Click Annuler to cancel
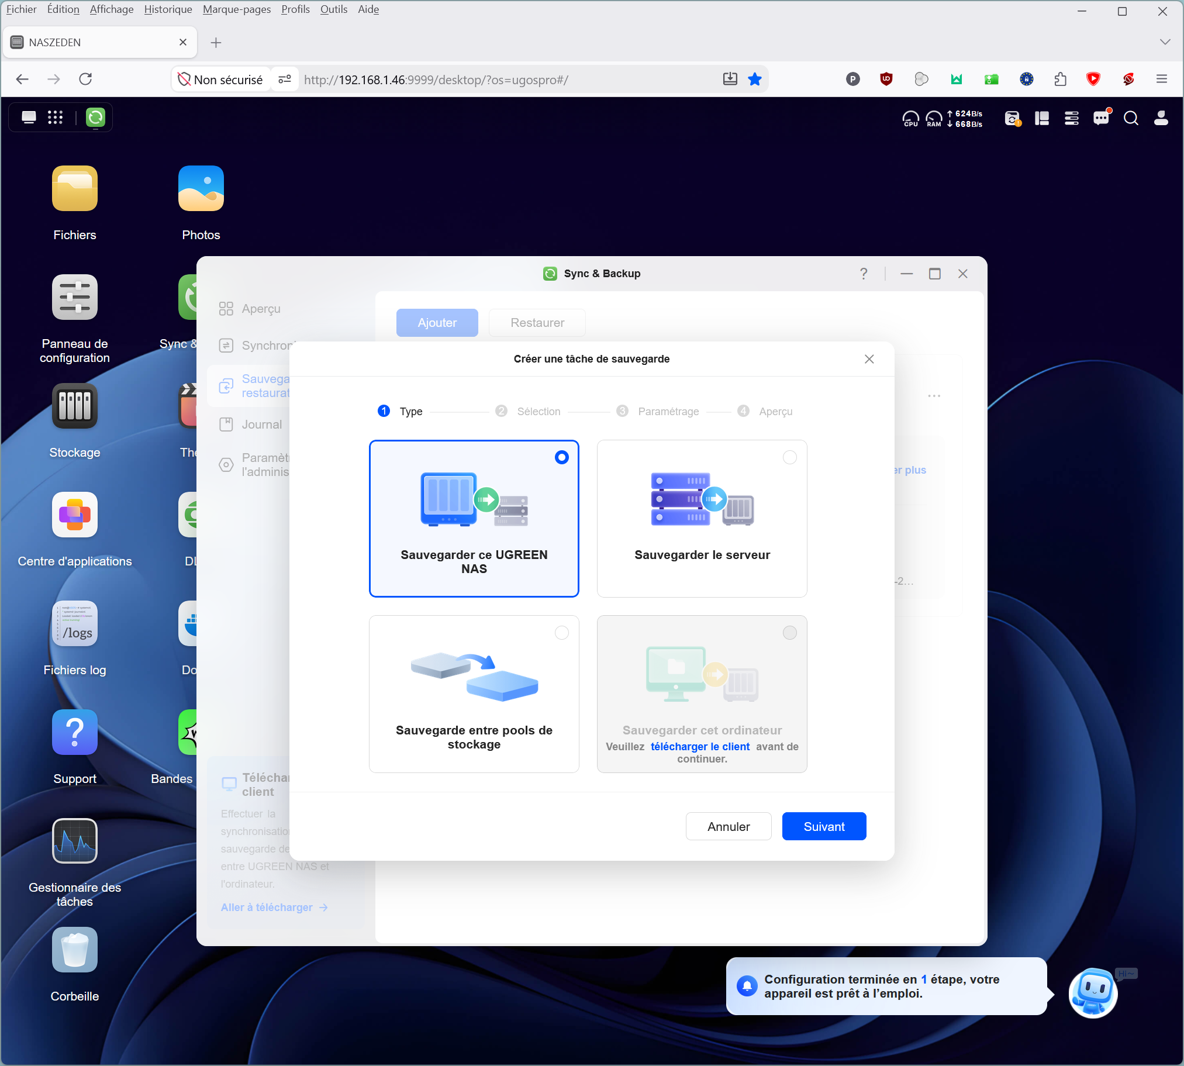This screenshot has width=1184, height=1066. click(x=729, y=827)
